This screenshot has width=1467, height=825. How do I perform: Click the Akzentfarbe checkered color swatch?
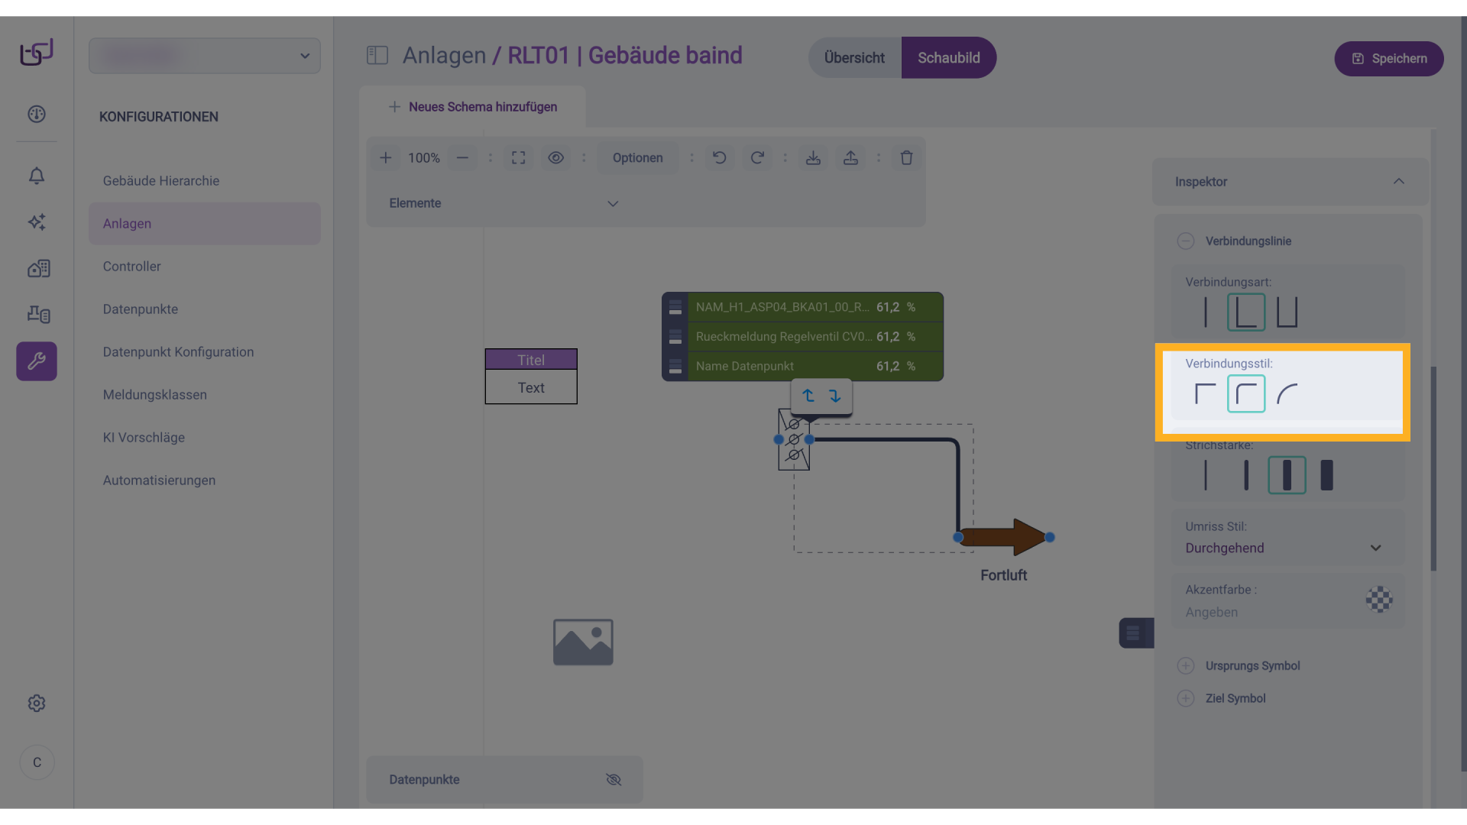[1379, 600]
